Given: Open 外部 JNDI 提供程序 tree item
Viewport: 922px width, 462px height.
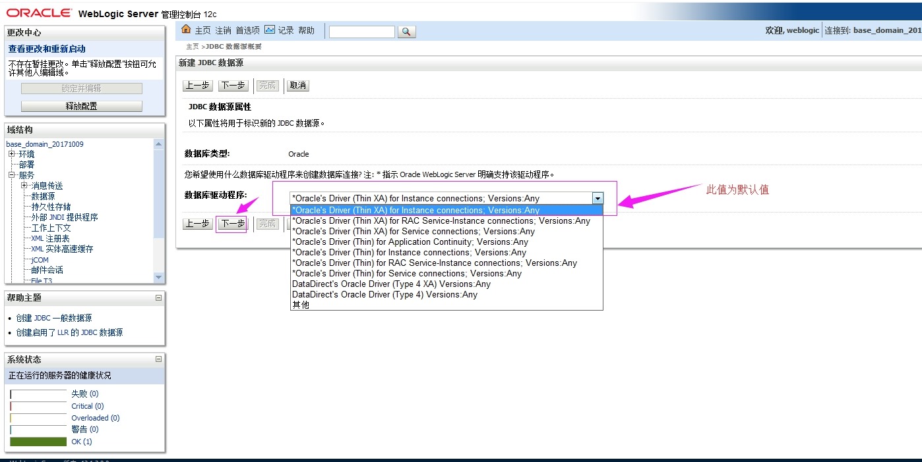Looking at the screenshot, I should [65, 217].
